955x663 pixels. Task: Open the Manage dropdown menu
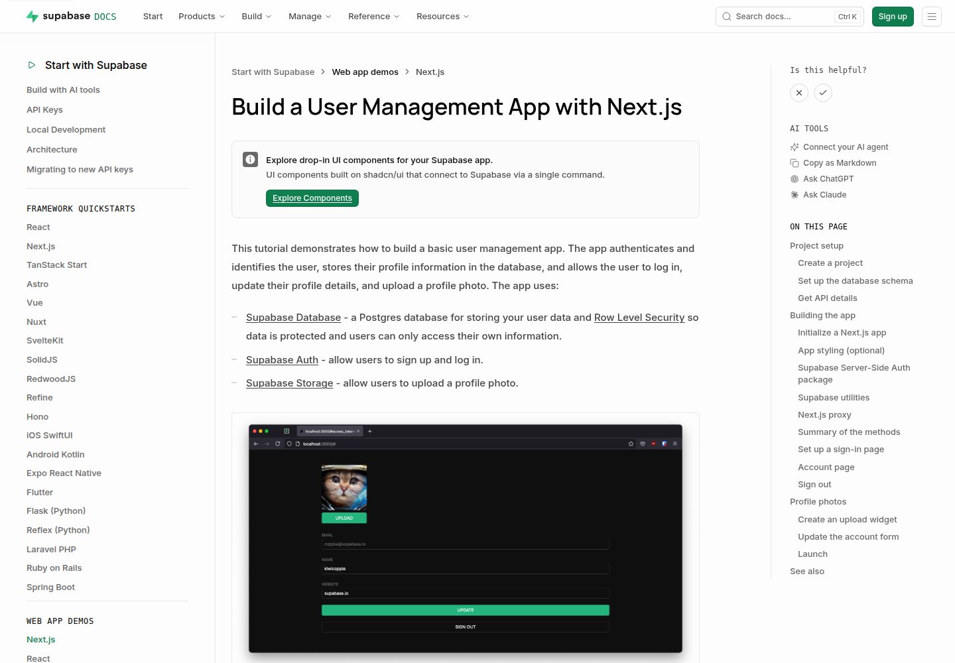[x=310, y=17]
